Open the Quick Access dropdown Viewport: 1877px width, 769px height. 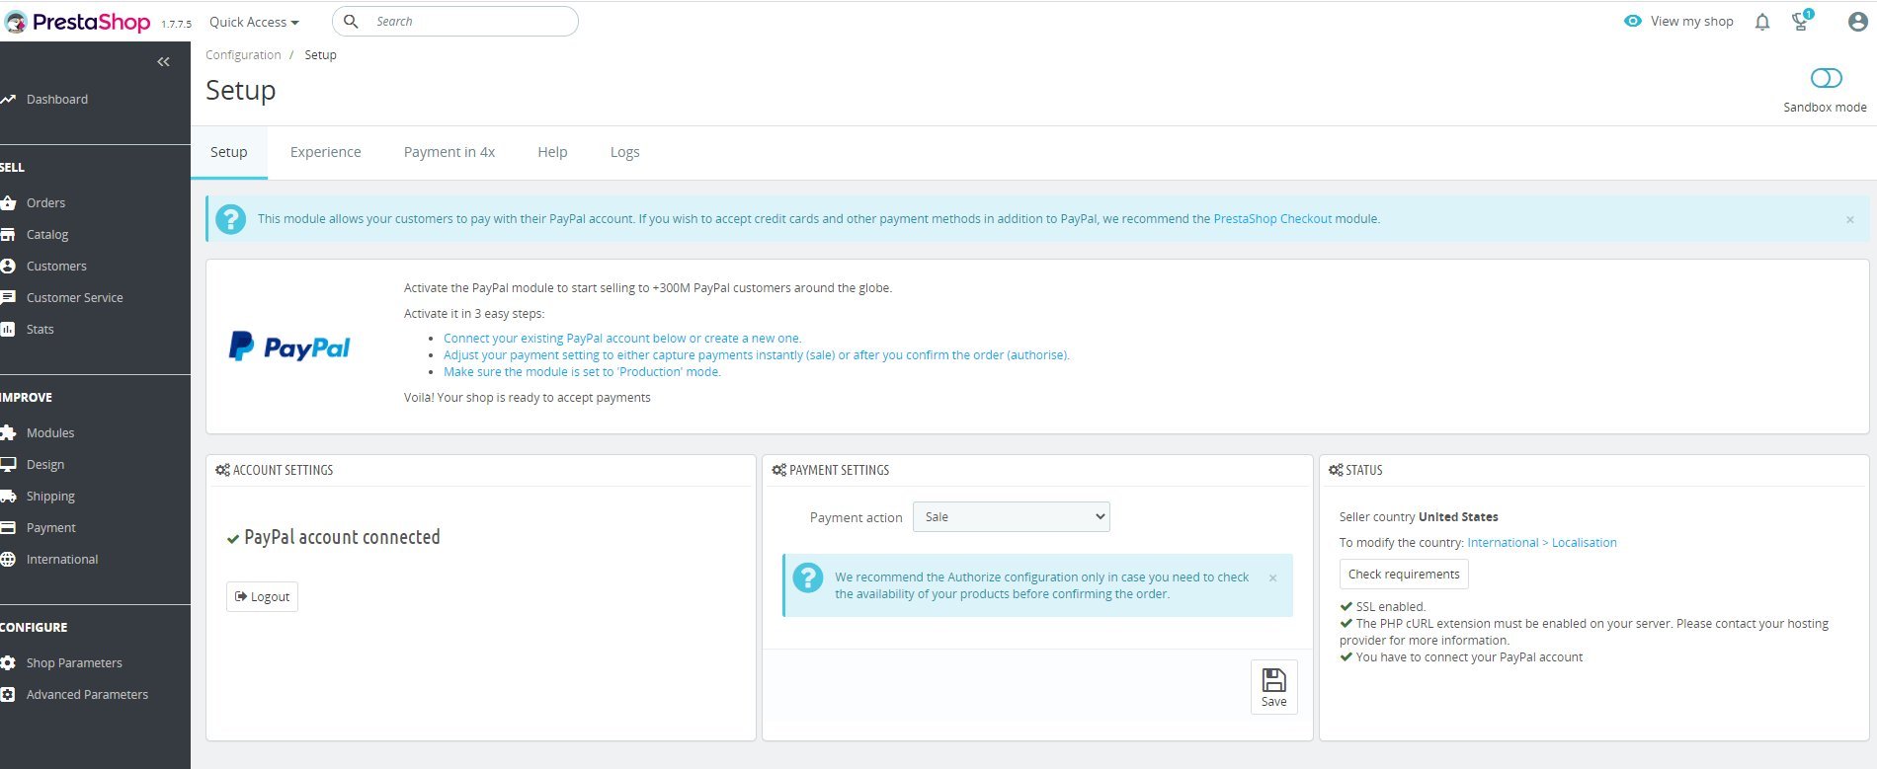click(254, 22)
